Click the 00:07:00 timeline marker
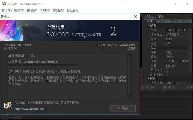 coord(170,88)
